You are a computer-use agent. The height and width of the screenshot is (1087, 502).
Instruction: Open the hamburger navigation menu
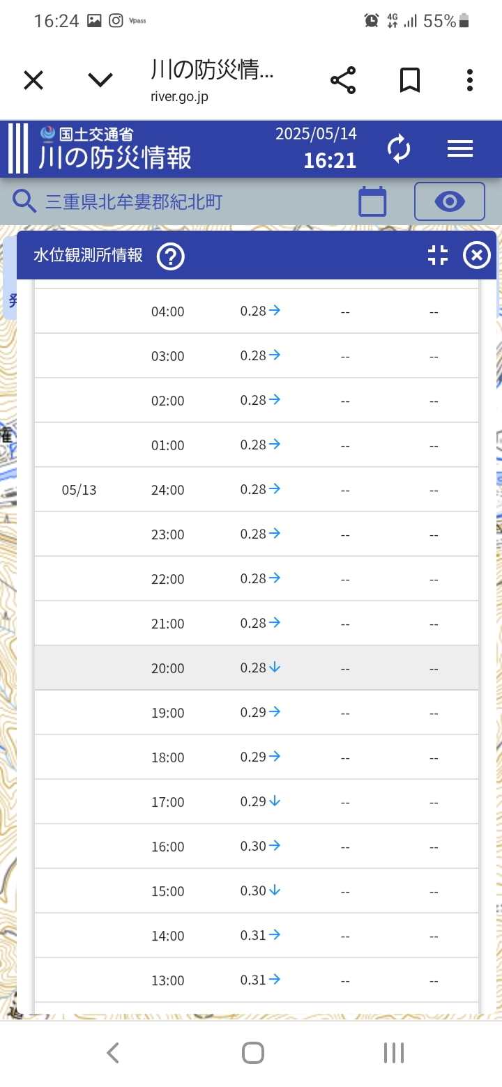pyautogui.click(x=460, y=149)
